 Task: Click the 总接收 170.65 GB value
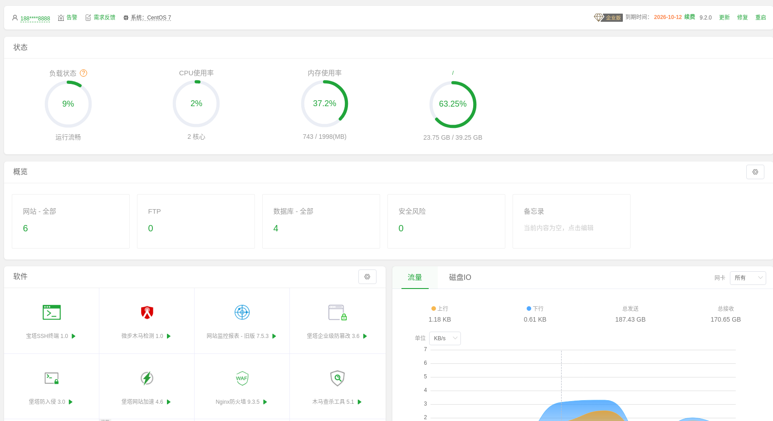tap(725, 319)
